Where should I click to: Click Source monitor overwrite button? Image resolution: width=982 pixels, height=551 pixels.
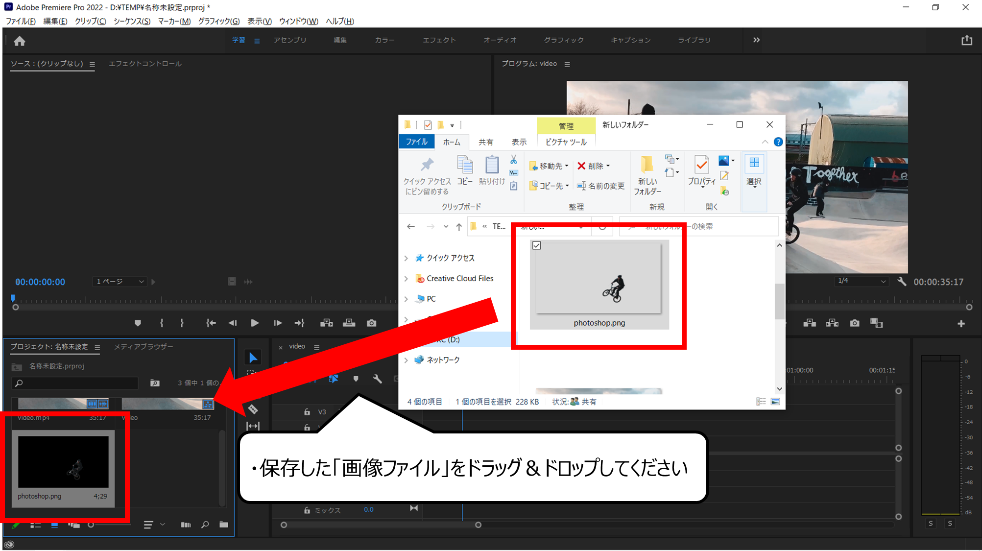click(349, 323)
